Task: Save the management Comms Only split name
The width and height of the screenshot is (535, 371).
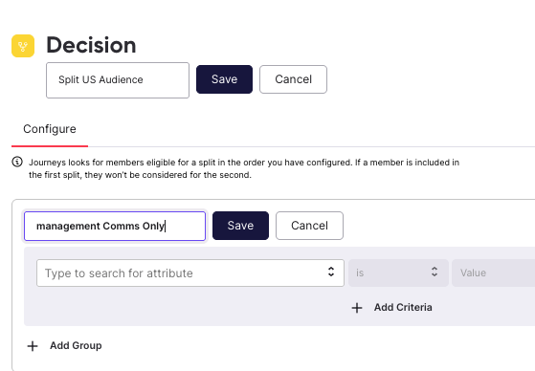Action: pyautogui.click(x=240, y=226)
